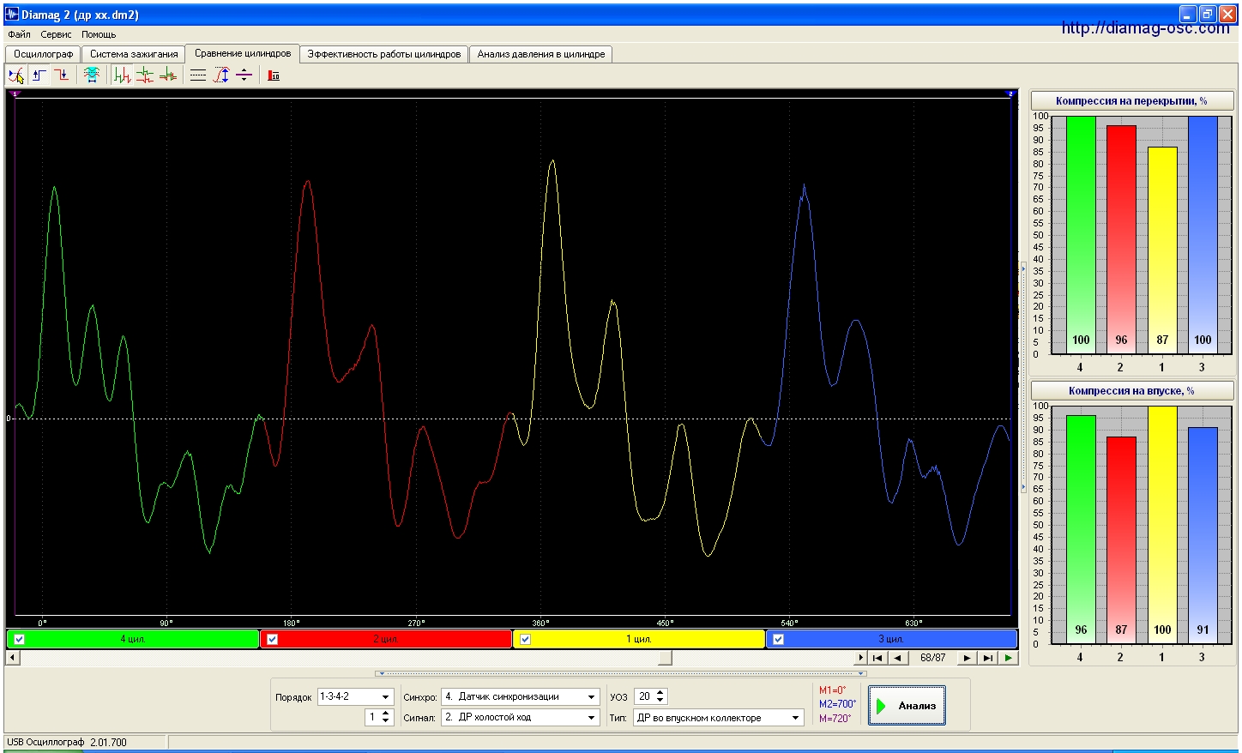Uncheck the 4 цил. checkbox

tap(20, 639)
